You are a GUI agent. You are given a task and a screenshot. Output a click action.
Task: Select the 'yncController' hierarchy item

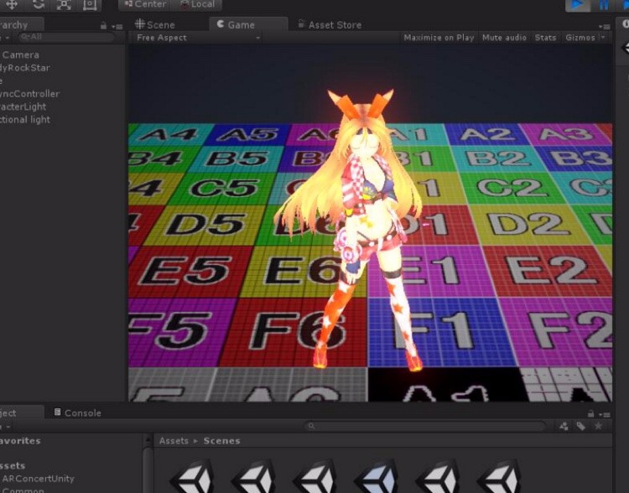point(29,94)
